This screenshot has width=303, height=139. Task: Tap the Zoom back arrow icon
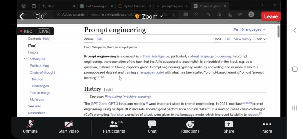[x=22, y=16]
